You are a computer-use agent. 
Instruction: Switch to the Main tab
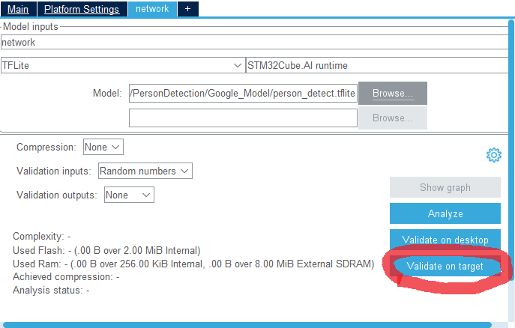click(18, 9)
